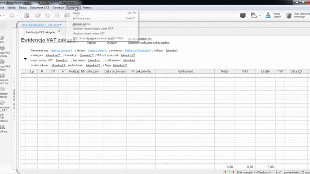Expand the cloud icon dropdown arrow
Image resolution: width=310 pixels, height=174 pixels.
[259, 15]
